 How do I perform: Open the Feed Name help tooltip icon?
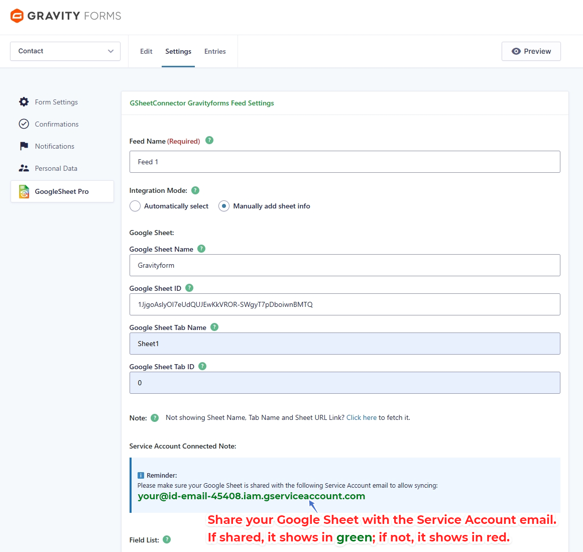209,141
